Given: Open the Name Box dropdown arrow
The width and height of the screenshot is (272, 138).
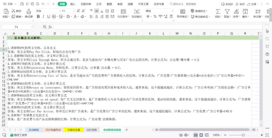Looking at the screenshot, I should point(32,27).
